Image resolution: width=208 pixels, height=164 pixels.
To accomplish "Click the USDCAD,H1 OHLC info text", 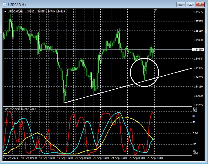I will [x=36, y=12].
